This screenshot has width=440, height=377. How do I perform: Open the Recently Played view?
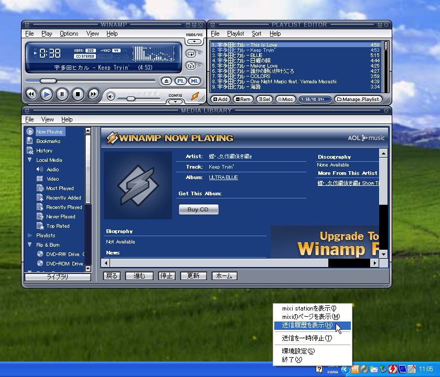point(64,207)
